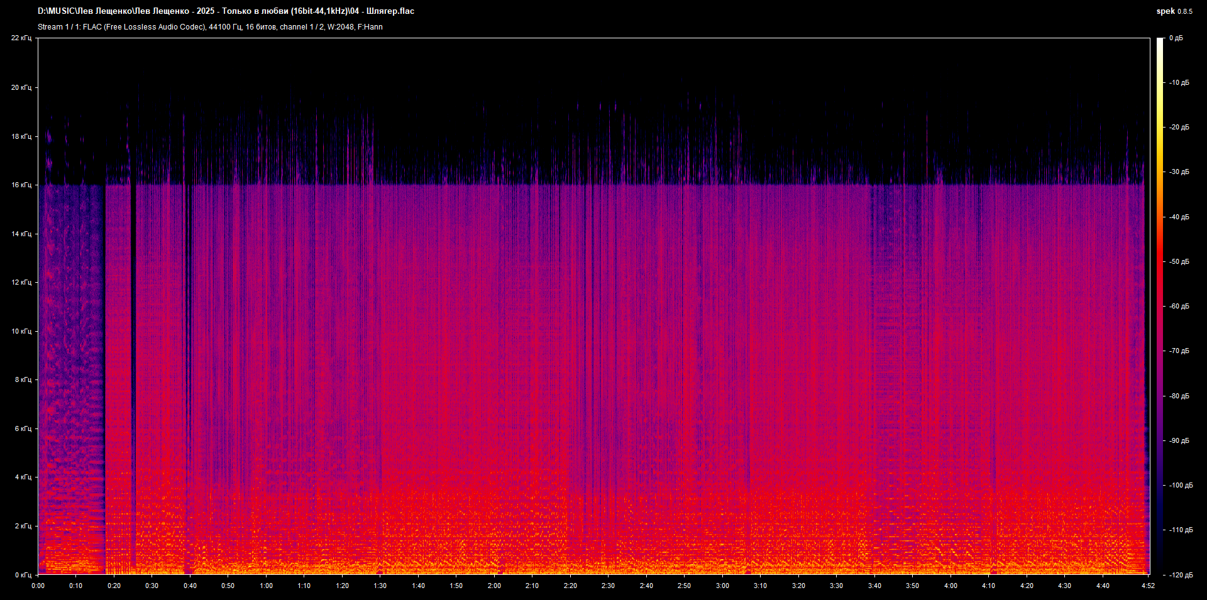Click the FLAC stream info line

click(210, 27)
